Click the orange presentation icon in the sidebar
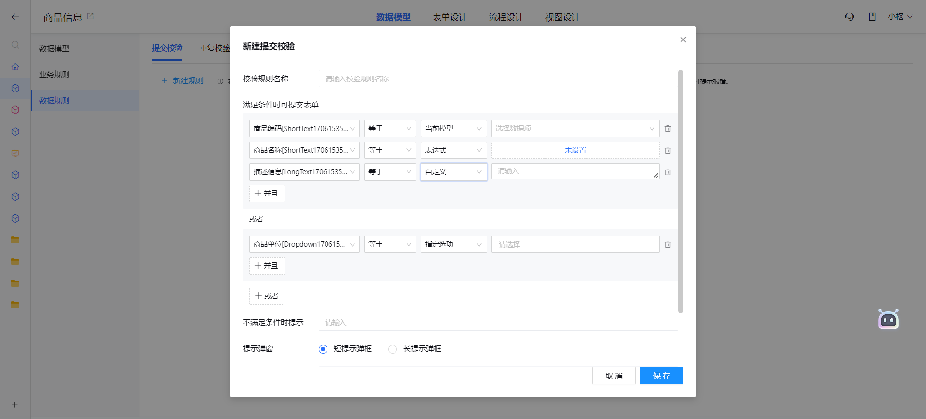The width and height of the screenshot is (926, 419). point(15,153)
